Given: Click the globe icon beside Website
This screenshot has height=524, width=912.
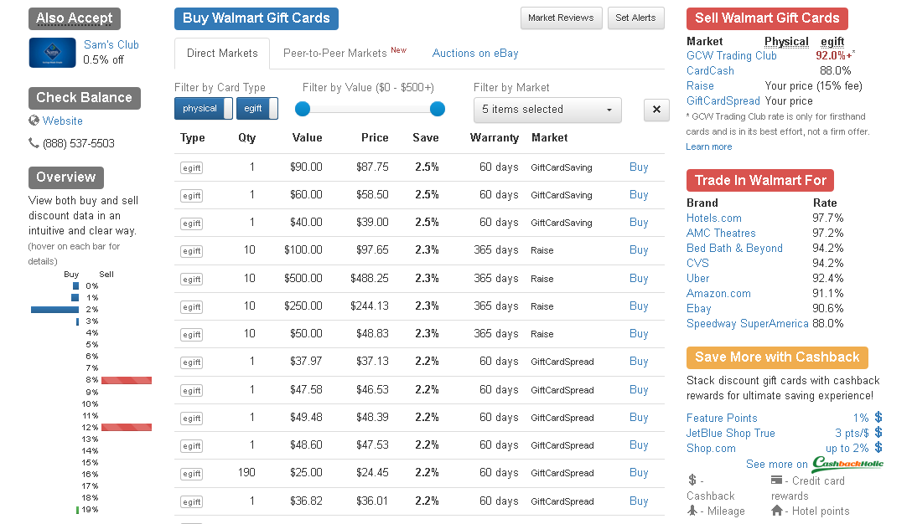Looking at the screenshot, I should 34,121.
